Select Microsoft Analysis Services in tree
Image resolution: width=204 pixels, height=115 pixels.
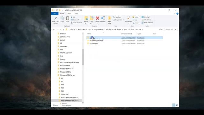(x=69, y=63)
